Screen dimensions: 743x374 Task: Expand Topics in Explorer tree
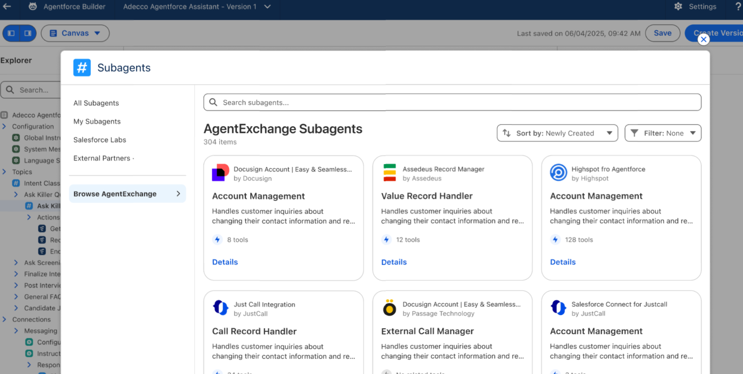click(4, 172)
